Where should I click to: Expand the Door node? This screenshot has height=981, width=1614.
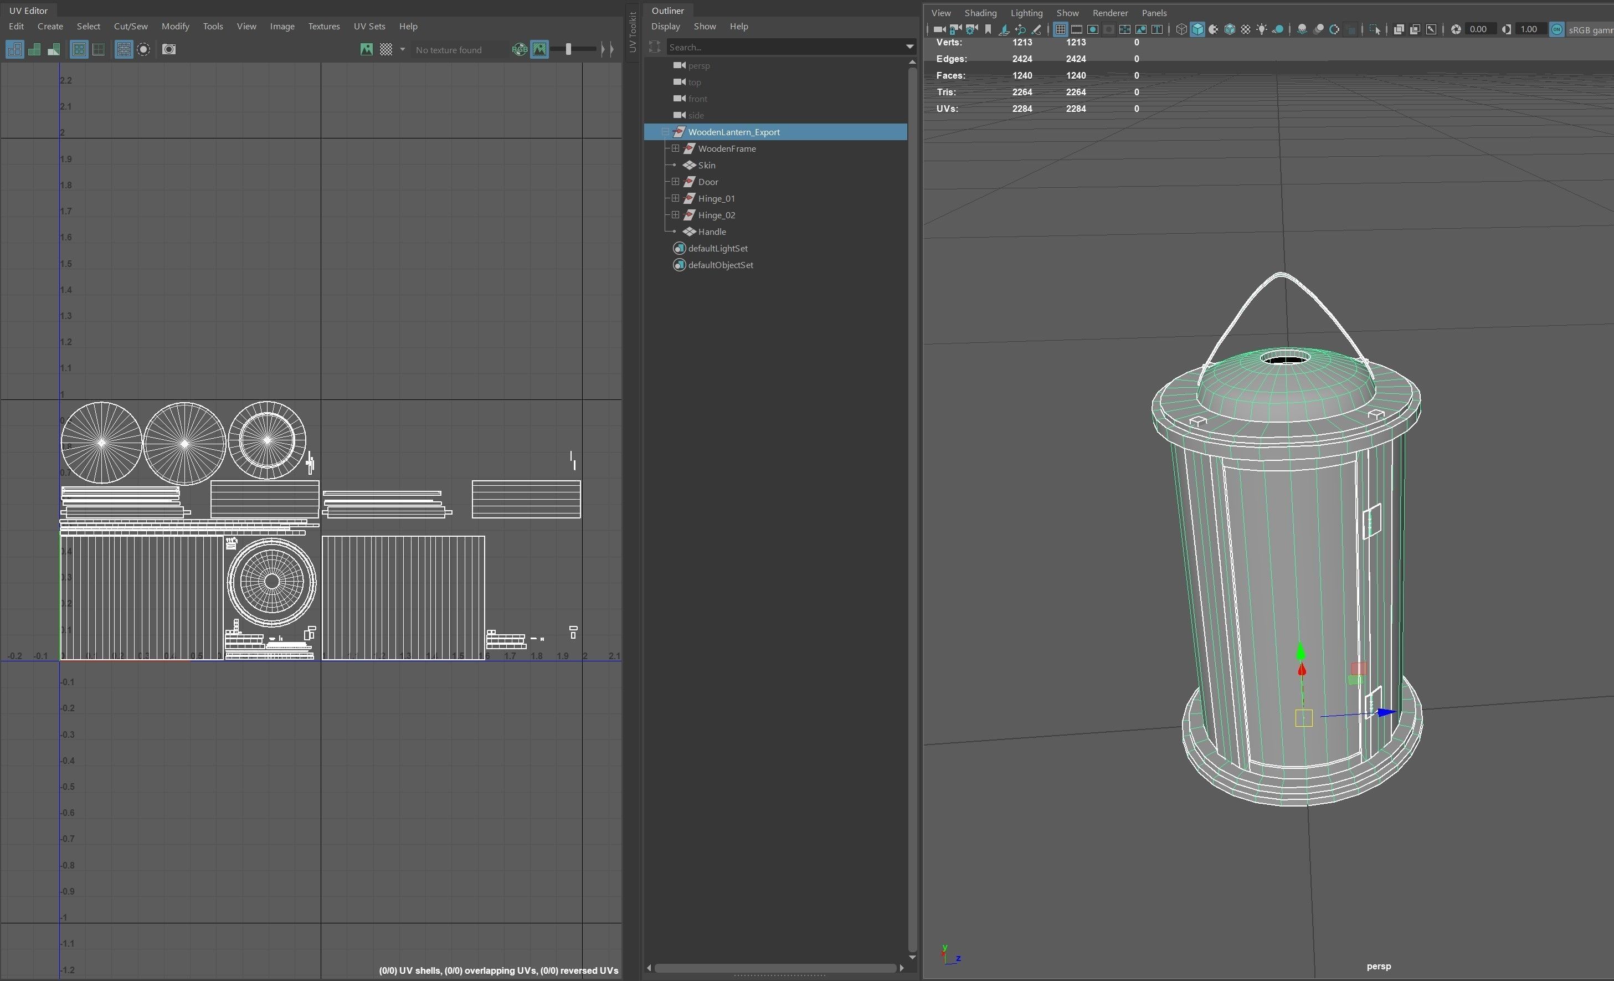(675, 181)
